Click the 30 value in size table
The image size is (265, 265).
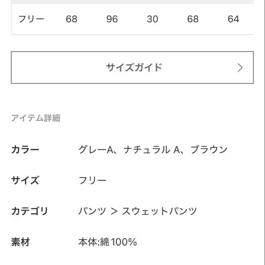(x=152, y=19)
